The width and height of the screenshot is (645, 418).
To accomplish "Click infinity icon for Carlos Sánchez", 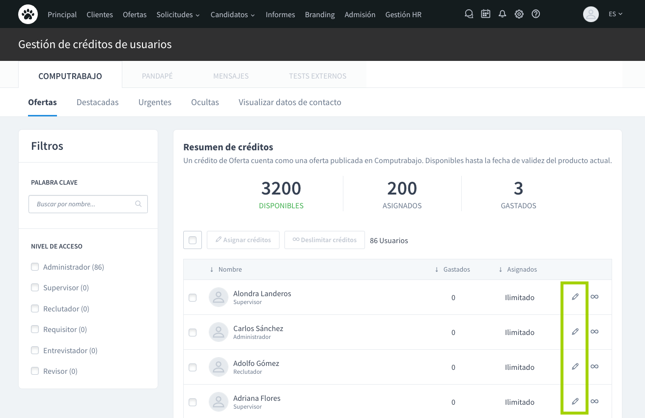I will [594, 332].
